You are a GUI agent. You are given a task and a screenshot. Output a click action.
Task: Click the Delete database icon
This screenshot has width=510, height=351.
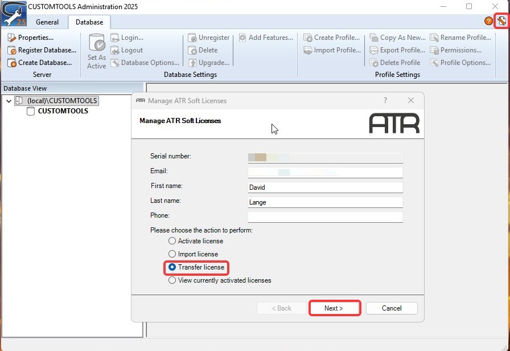coord(192,50)
